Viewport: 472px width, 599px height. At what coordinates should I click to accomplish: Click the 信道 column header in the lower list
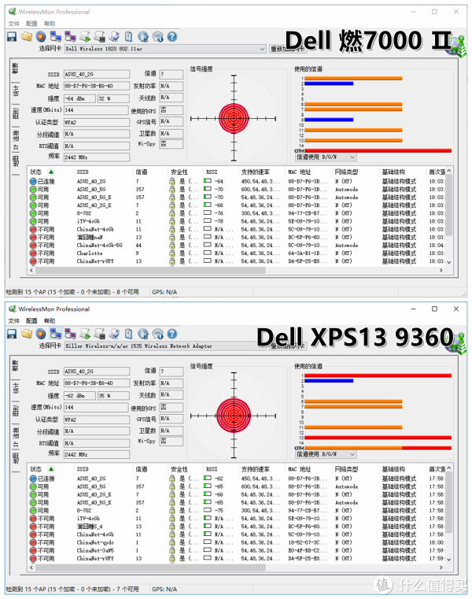pos(141,468)
